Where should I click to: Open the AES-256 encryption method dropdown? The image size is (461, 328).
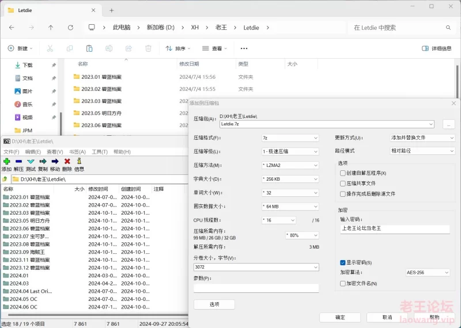(428, 273)
